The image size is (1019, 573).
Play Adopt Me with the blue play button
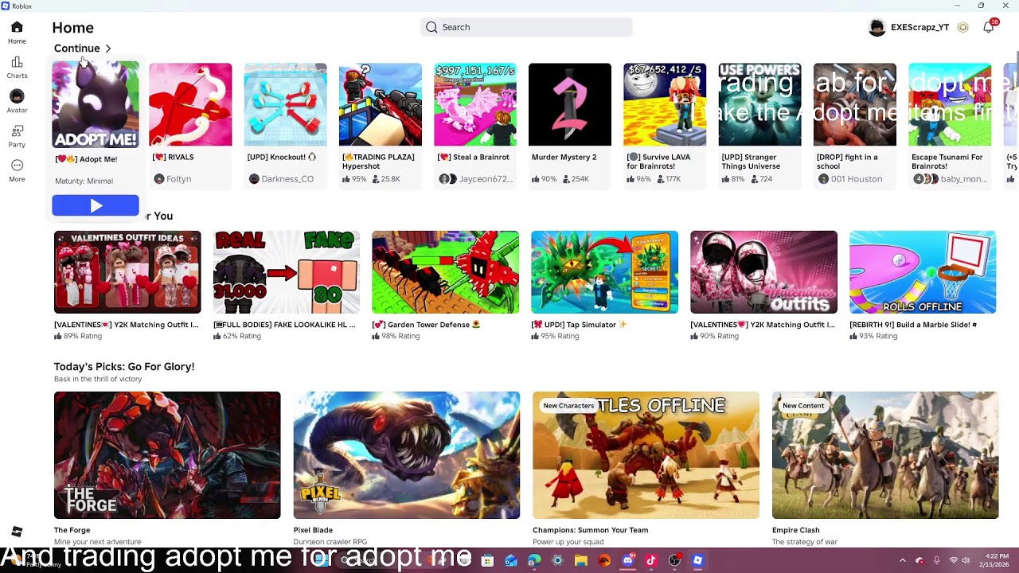point(96,206)
